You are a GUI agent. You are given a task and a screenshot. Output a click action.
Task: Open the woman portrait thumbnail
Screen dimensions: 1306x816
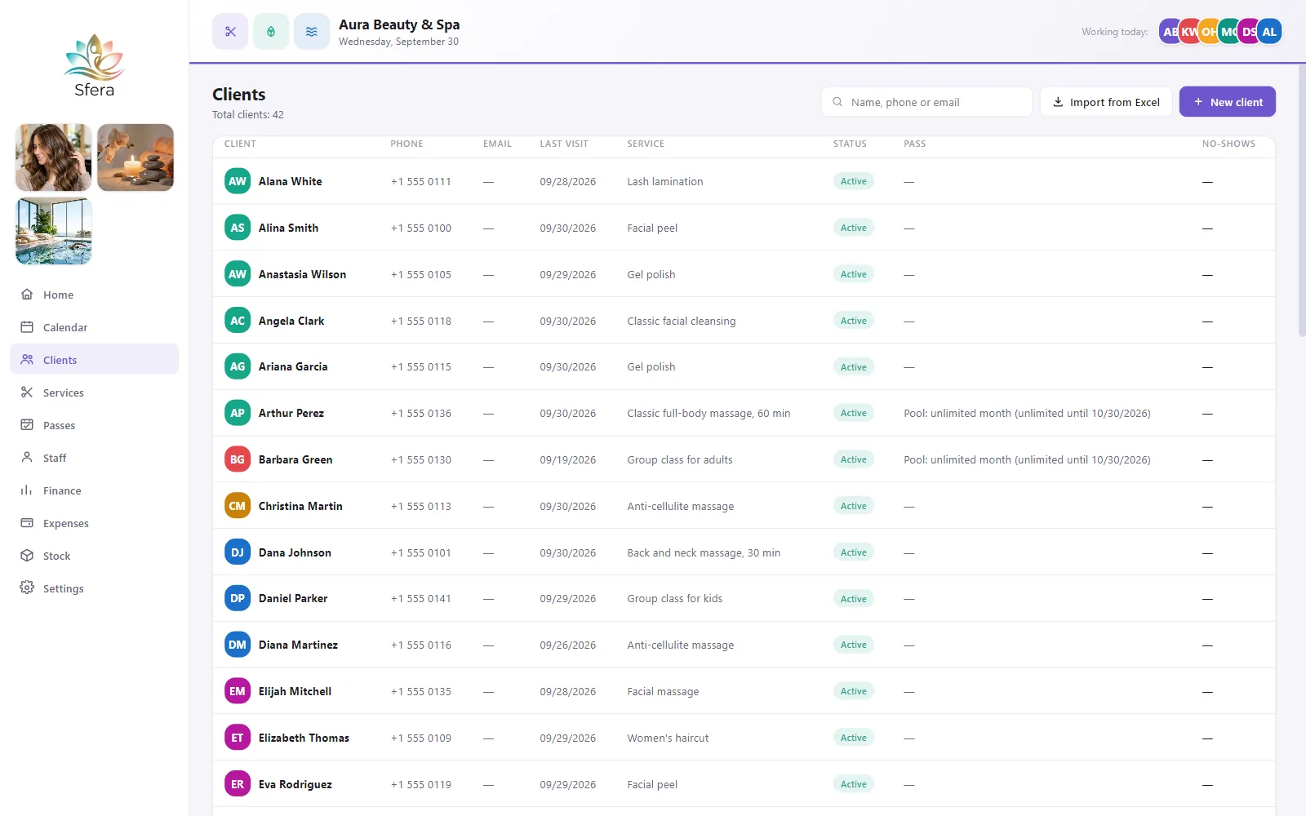54,157
